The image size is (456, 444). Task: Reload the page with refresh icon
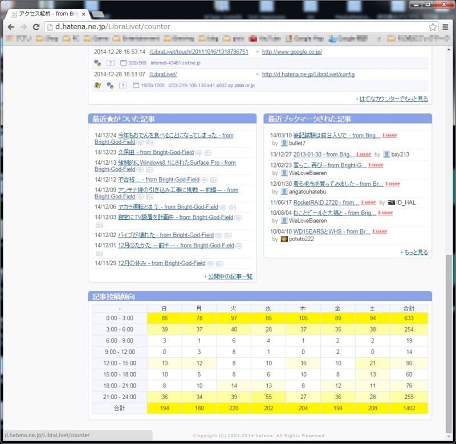click(x=36, y=27)
